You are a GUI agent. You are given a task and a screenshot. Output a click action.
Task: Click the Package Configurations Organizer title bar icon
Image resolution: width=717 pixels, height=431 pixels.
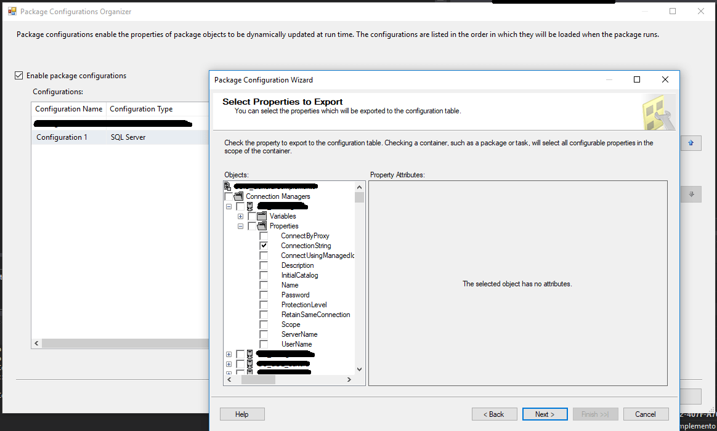click(x=12, y=11)
